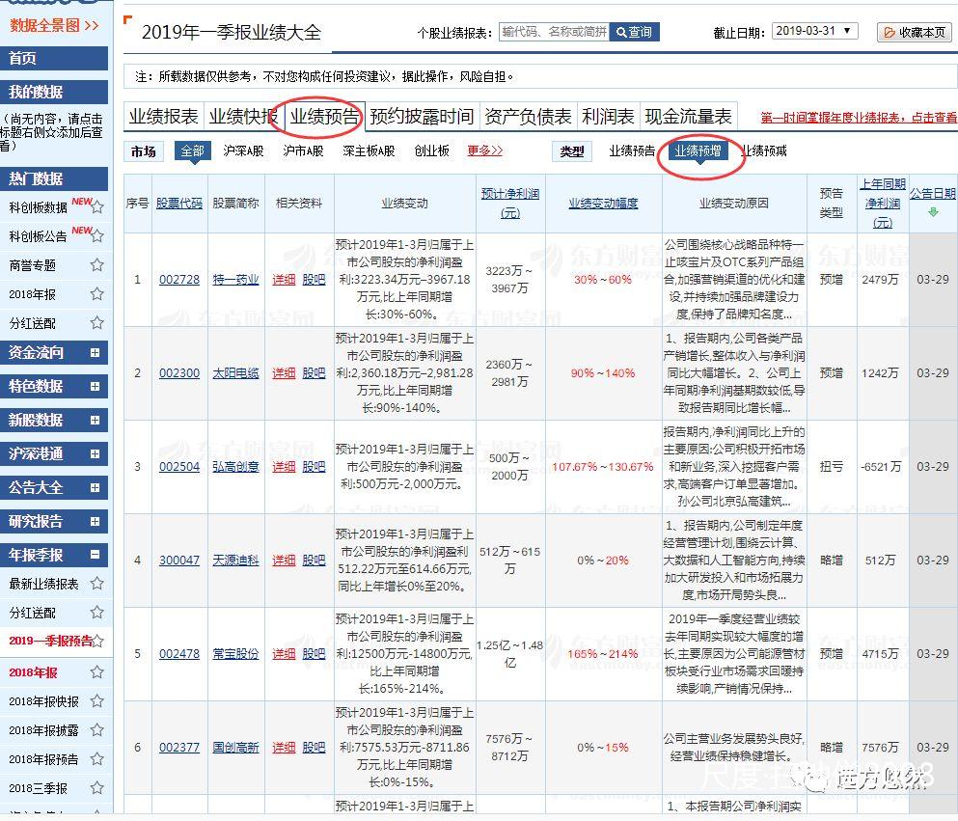Screen dimensions: 958x821
Task: Focus the stock code search input
Action: point(554,32)
